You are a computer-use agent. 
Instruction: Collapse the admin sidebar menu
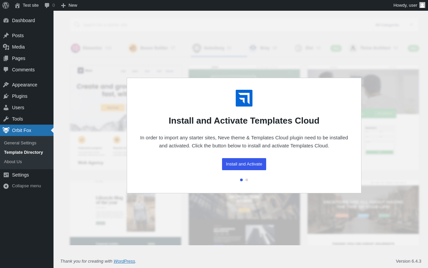[27, 186]
